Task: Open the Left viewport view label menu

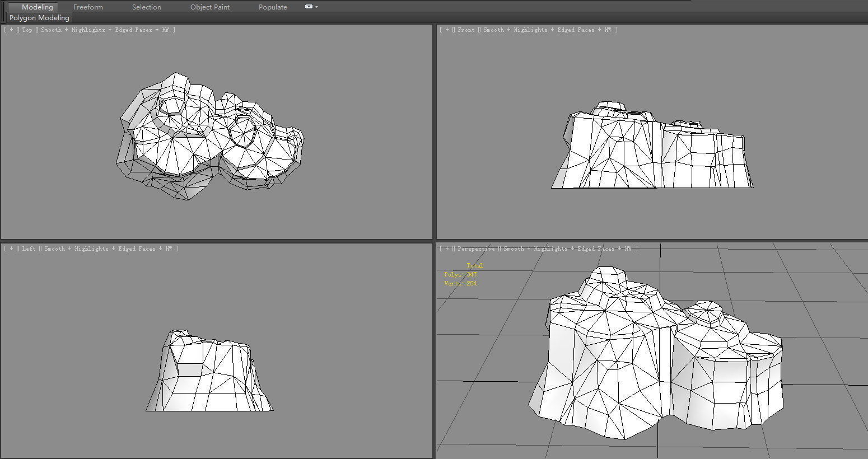Action: click(29, 249)
